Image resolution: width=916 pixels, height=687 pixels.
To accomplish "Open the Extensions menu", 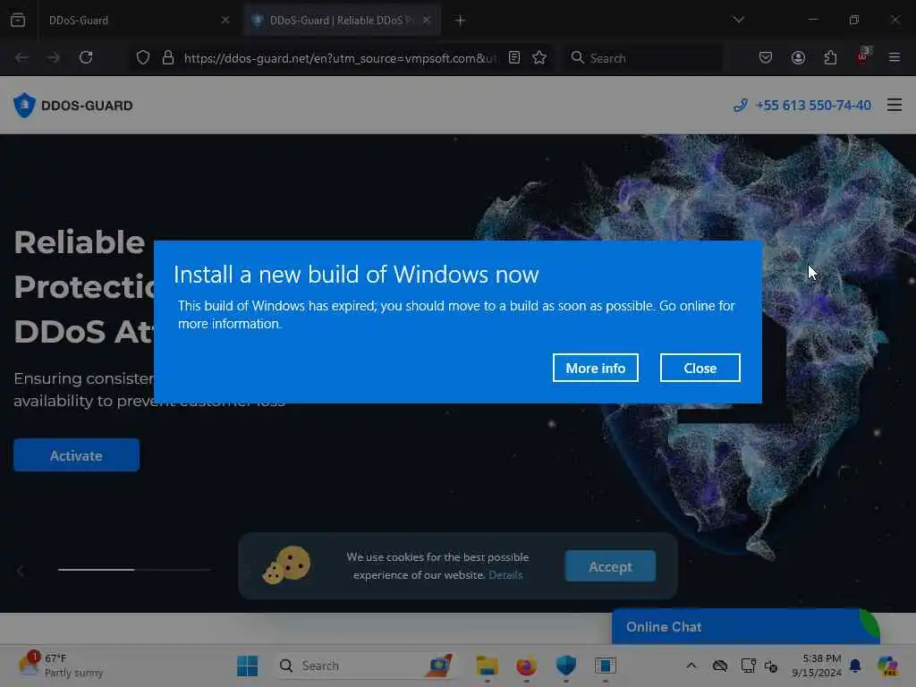I will pos(830,57).
